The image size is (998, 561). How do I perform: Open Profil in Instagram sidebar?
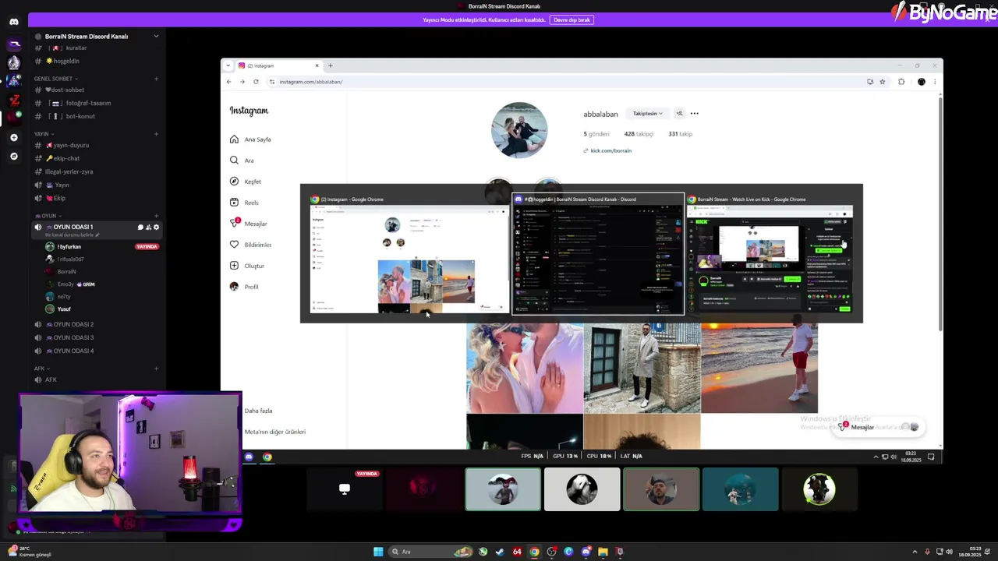[x=243, y=287]
